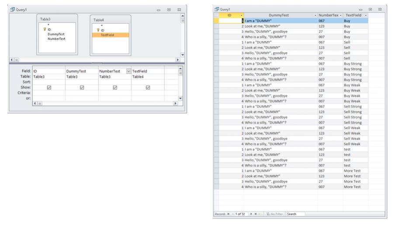Click down arrow of design grid vertical scrollbar
Screen dimensions: 399x228
tap(180, 98)
